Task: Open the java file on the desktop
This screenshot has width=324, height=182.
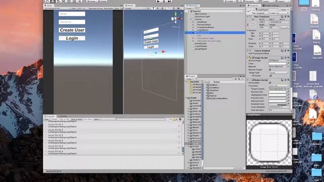Action: [314, 21]
